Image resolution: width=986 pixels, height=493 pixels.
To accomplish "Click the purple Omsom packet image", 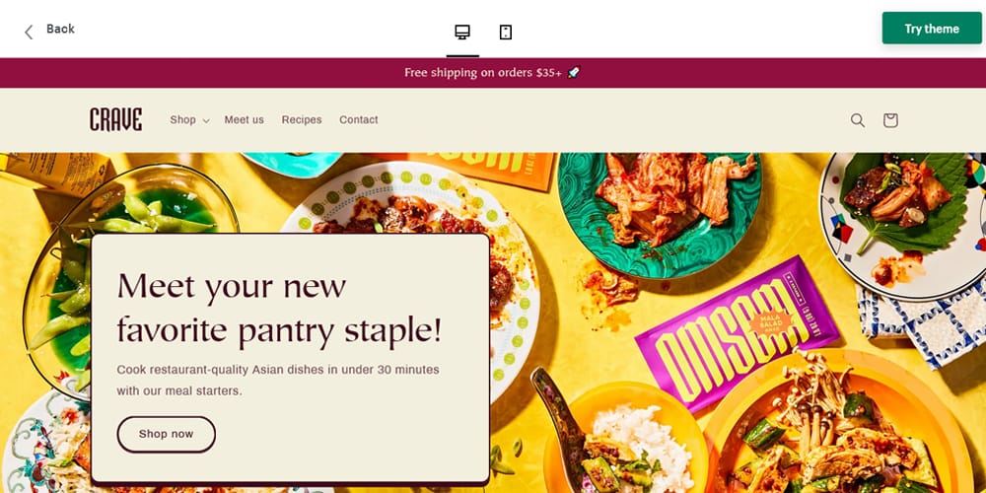I will point(737,332).
